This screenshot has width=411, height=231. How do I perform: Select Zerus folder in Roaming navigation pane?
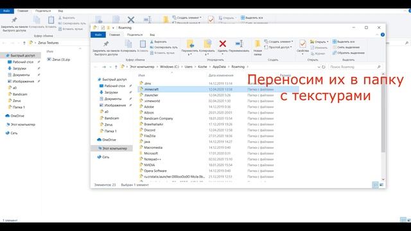point(106,124)
